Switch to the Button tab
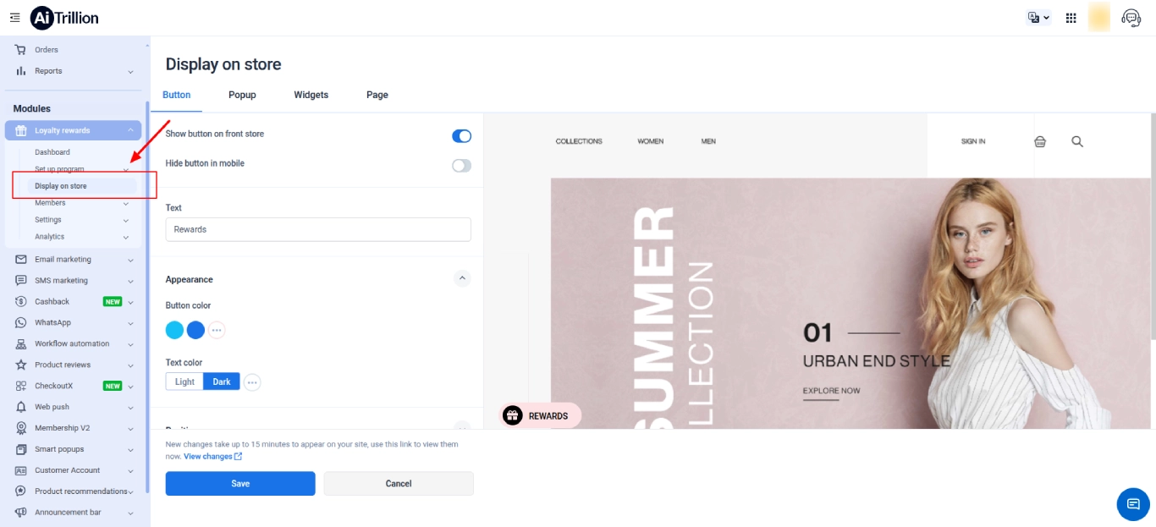 pyautogui.click(x=177, y=95)
